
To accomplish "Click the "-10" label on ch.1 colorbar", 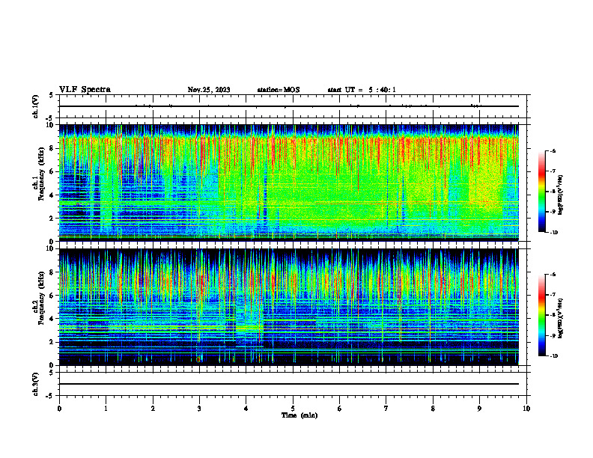I will [x=553, y=233].
